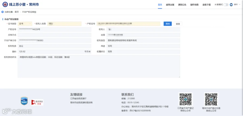
Task: Click the blue 查询 button
Action: coord(168,24)
